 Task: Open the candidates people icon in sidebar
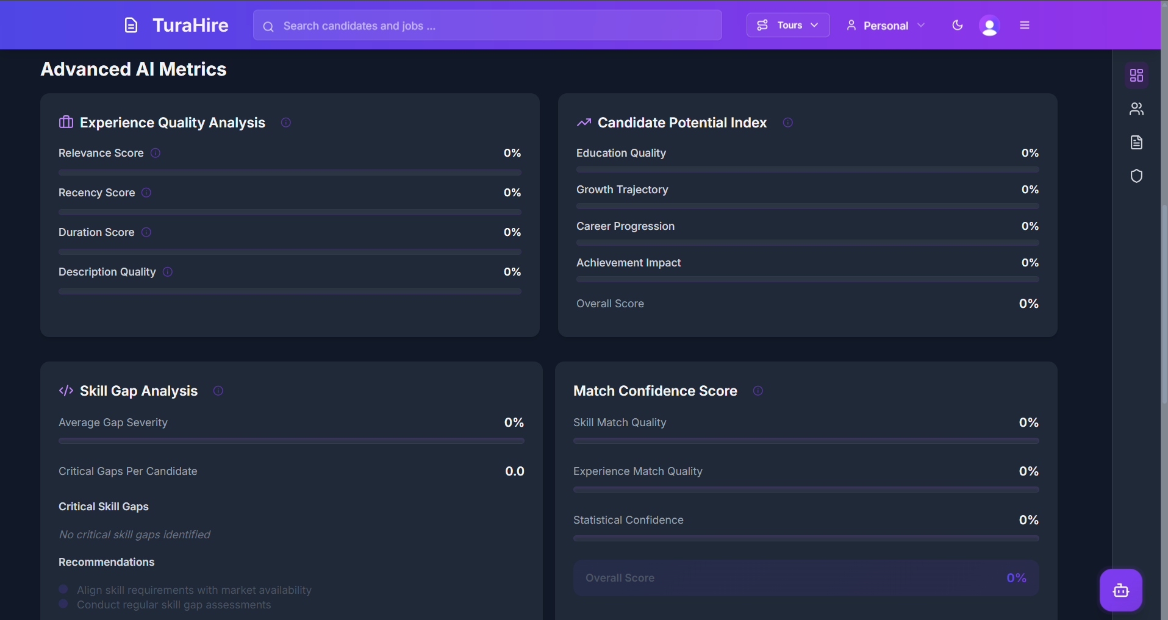pyautogui.click(x=1136, y=109)
